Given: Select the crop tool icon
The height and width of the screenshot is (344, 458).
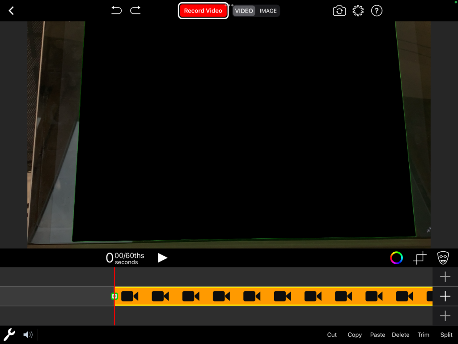Looking at the screenshot, I should pos(420,258).
